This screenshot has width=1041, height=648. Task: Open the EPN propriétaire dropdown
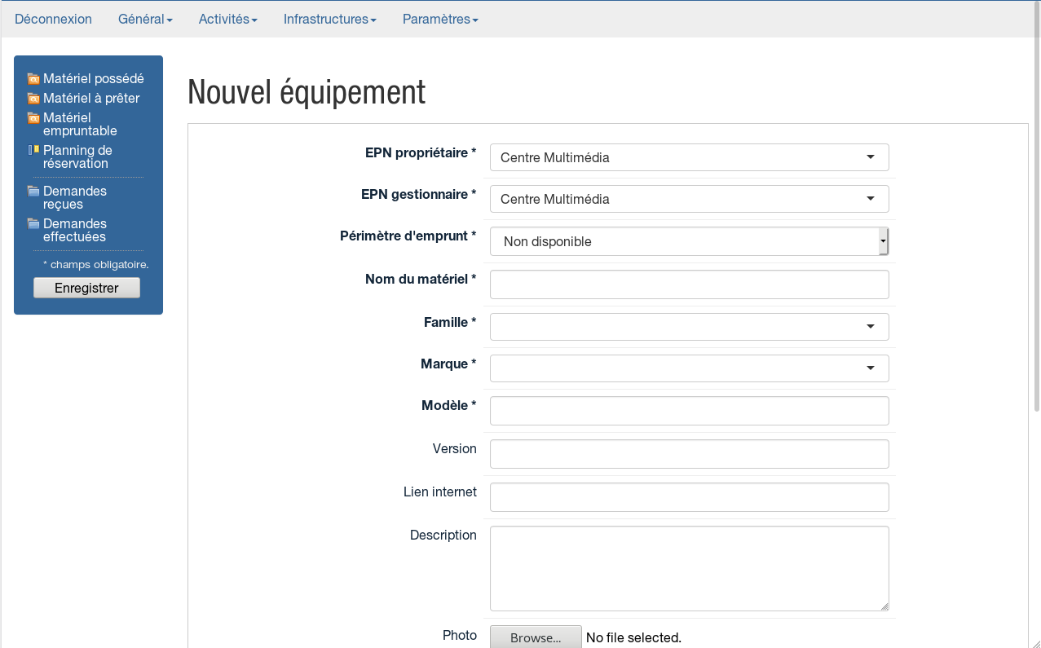689,157
